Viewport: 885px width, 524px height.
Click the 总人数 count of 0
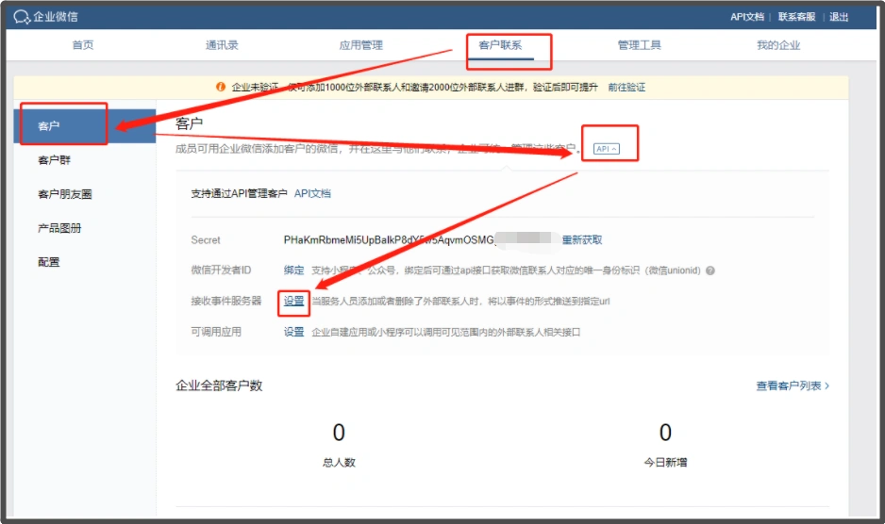339,433
